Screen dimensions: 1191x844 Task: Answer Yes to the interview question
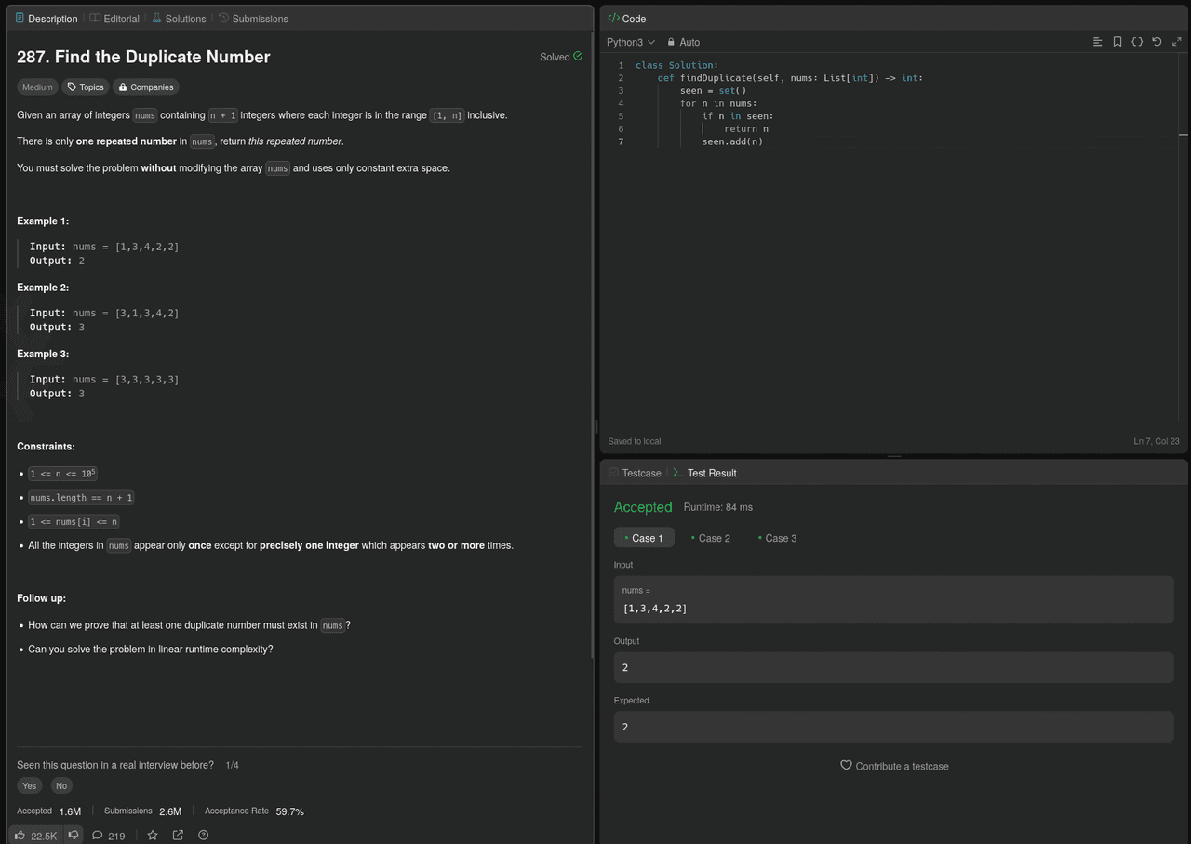pyautogui.click(x=30, y=786)
